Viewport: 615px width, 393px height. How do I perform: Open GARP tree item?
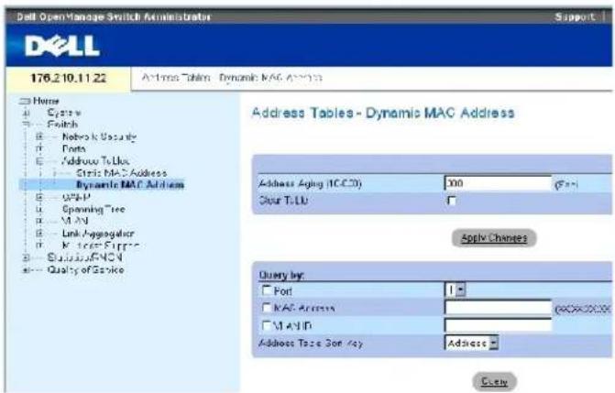(x=76, y=197)
